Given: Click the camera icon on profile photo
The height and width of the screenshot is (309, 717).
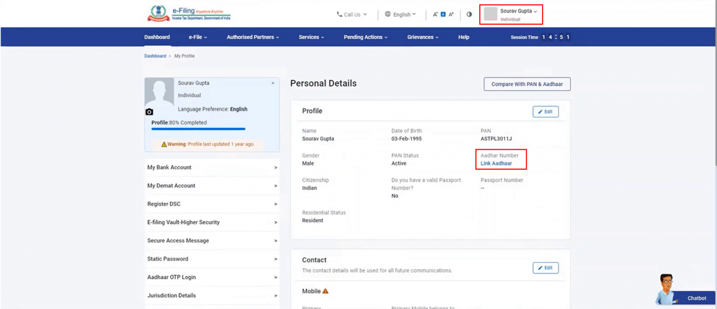Looking at the screenshot, I should (x=149, y=112).
